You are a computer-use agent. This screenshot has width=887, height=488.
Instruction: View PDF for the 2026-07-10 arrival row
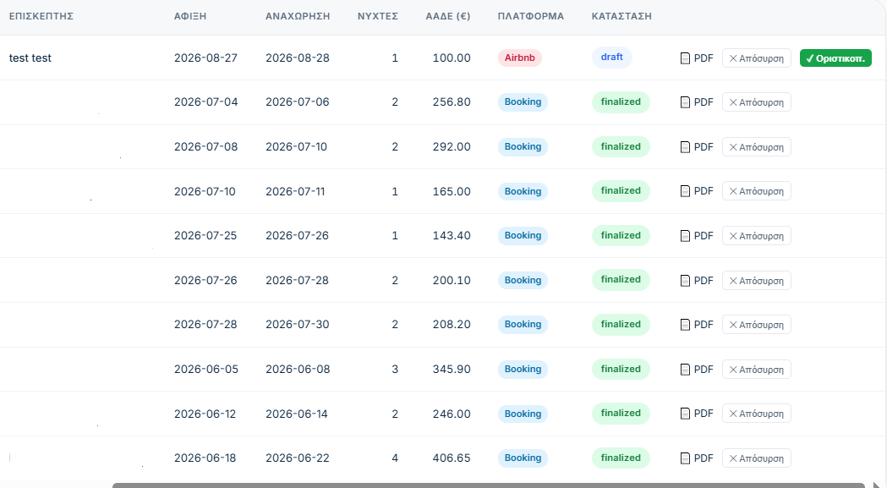coord(697,191)
